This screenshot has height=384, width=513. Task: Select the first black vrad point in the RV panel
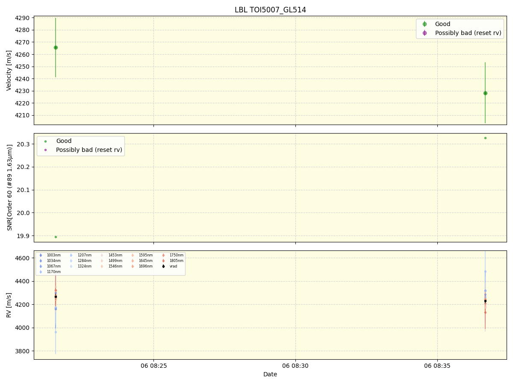[56, 297]
